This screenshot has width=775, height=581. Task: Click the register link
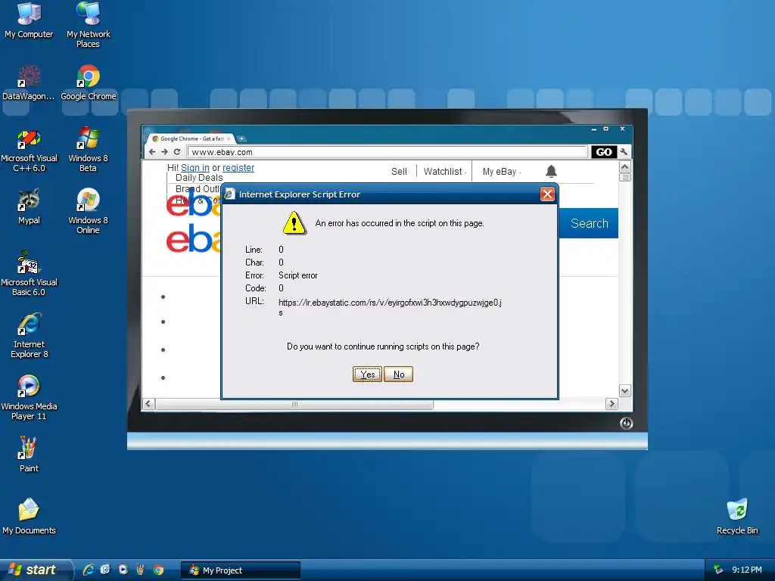pos(238,167)
